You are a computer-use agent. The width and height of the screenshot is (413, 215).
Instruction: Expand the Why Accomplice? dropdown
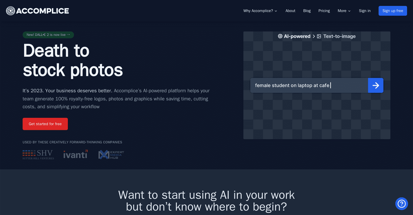point(260,11)
